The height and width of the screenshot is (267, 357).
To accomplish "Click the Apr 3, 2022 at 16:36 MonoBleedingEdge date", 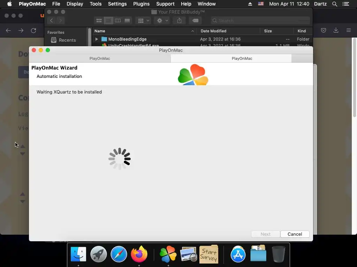I will pyautogui.click(x=220, y=39).
